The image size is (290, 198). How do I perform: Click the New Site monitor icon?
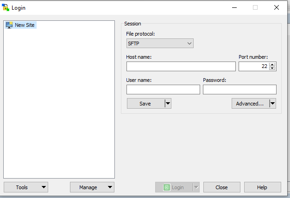click(9, 25)
